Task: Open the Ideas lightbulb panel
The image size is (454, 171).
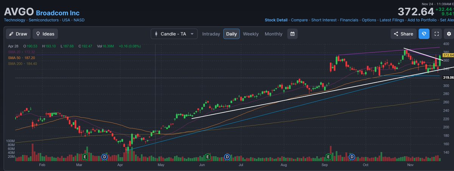Action: tap(45, 34)
